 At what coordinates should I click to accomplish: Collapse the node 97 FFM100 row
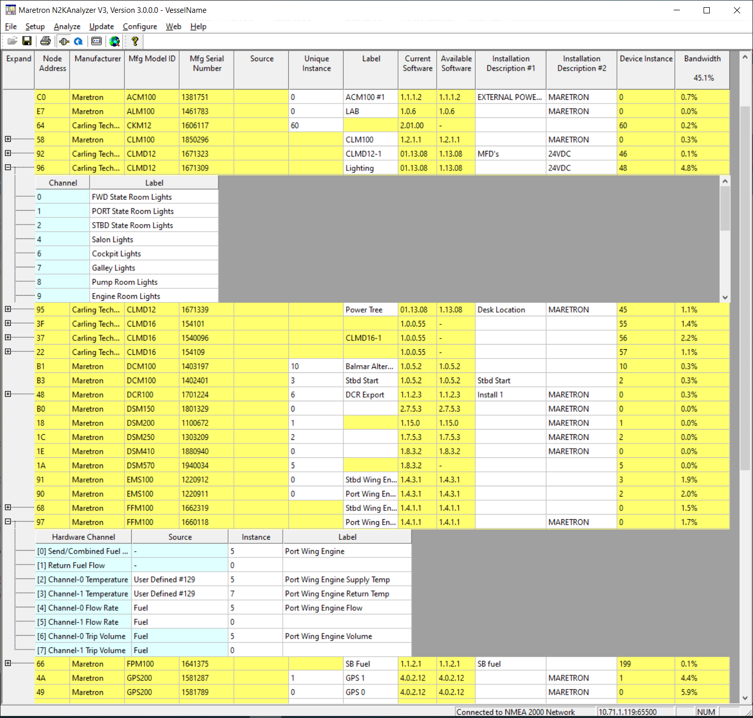point(8,521)
